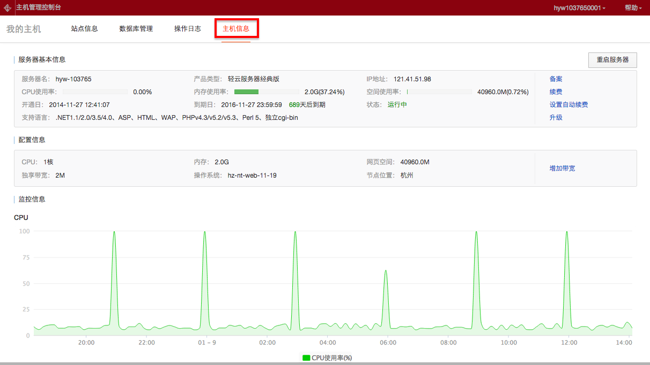Click the 增加带宽 link
The height and width of the screenshot is (365, 650).
pyautogui.click(x=562, y=169)
